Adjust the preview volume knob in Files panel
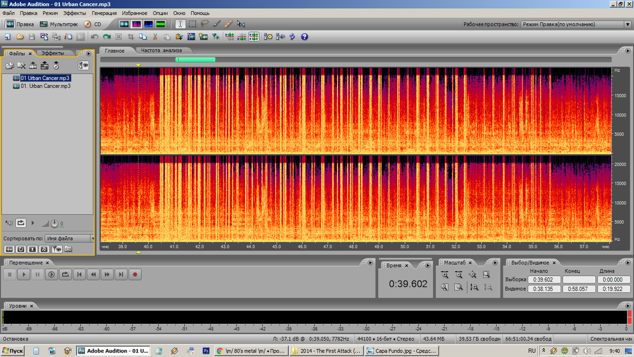 point(54,224)
